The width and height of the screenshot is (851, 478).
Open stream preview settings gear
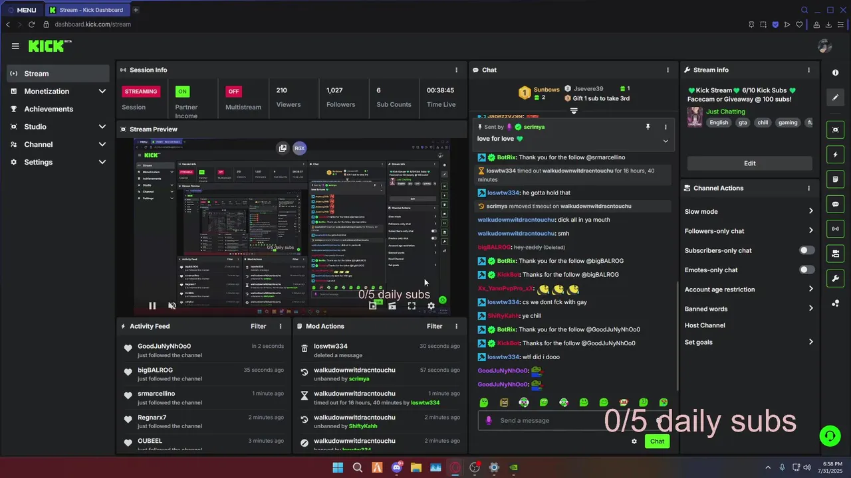(431, 306)
